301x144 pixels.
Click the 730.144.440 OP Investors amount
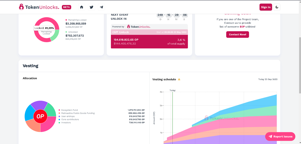coord(137,123)
